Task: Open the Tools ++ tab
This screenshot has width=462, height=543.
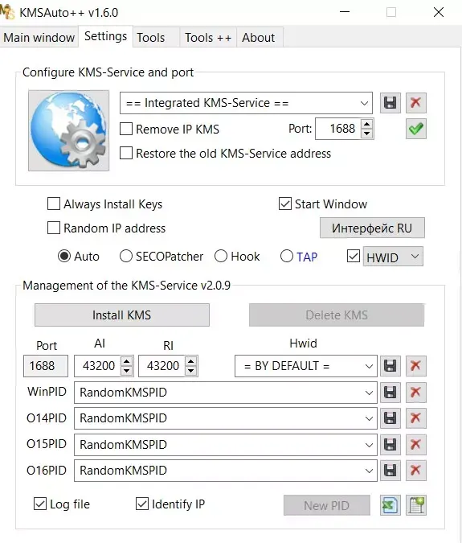Action: (x=208, y=37)
